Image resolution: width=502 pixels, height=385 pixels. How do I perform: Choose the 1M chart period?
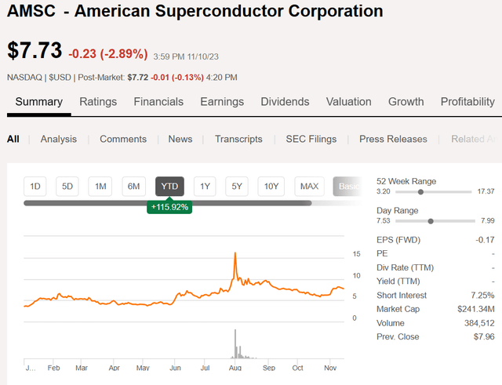100,187
